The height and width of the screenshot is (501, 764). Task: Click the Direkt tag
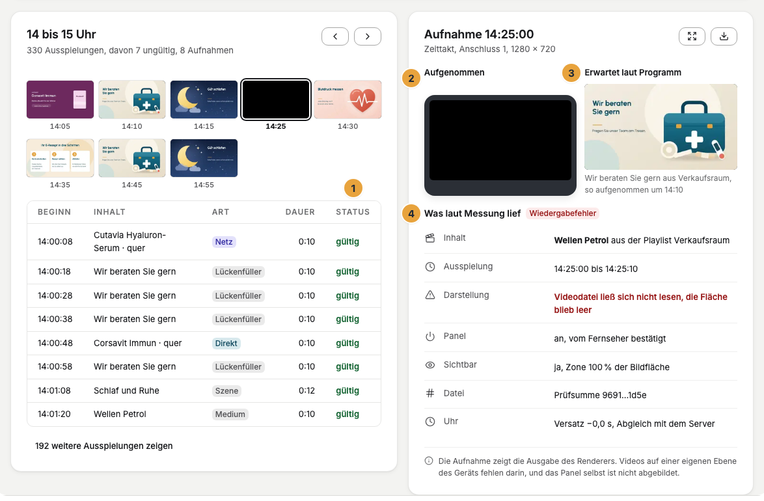tap(226, 343)
